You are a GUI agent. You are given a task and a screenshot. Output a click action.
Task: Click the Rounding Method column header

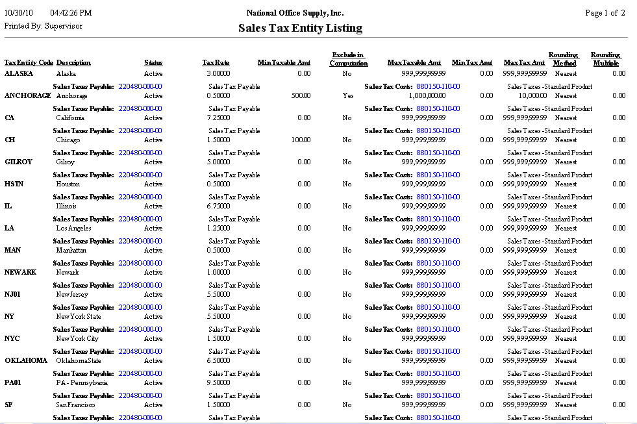(564, 59)
